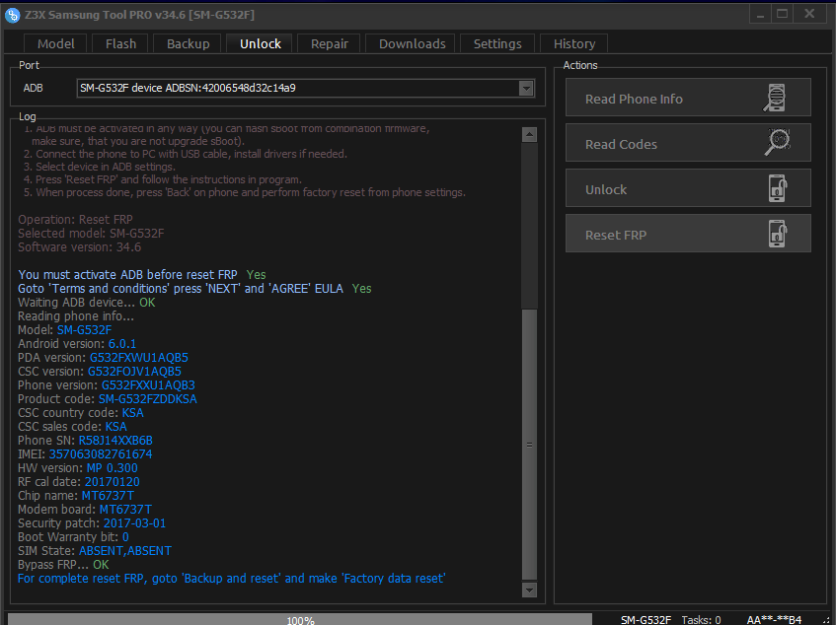Click the Software version: 34.6 line
Image resolution: width=836 pixels, height=625 pixels.
point(79,247)
